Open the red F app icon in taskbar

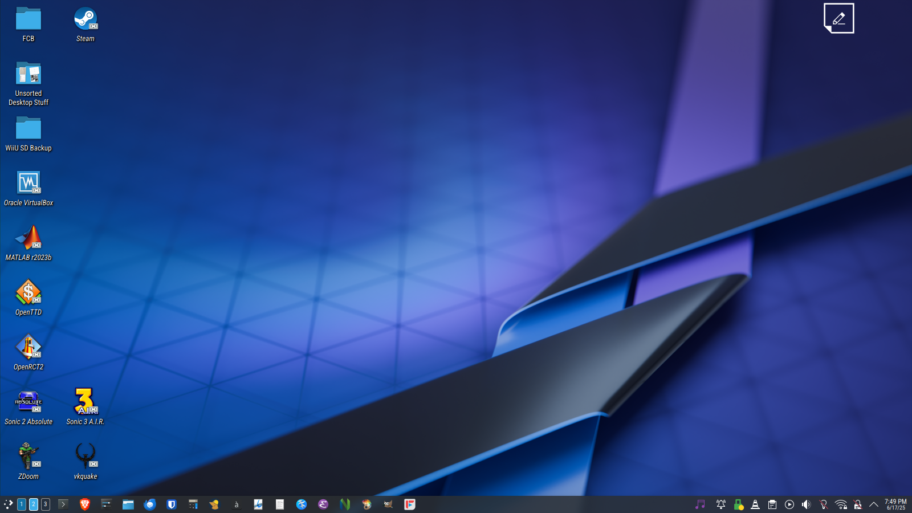[x=410, y=504]
